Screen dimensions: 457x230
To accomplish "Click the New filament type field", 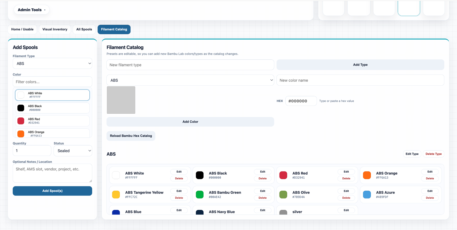I will click(190, 65).
